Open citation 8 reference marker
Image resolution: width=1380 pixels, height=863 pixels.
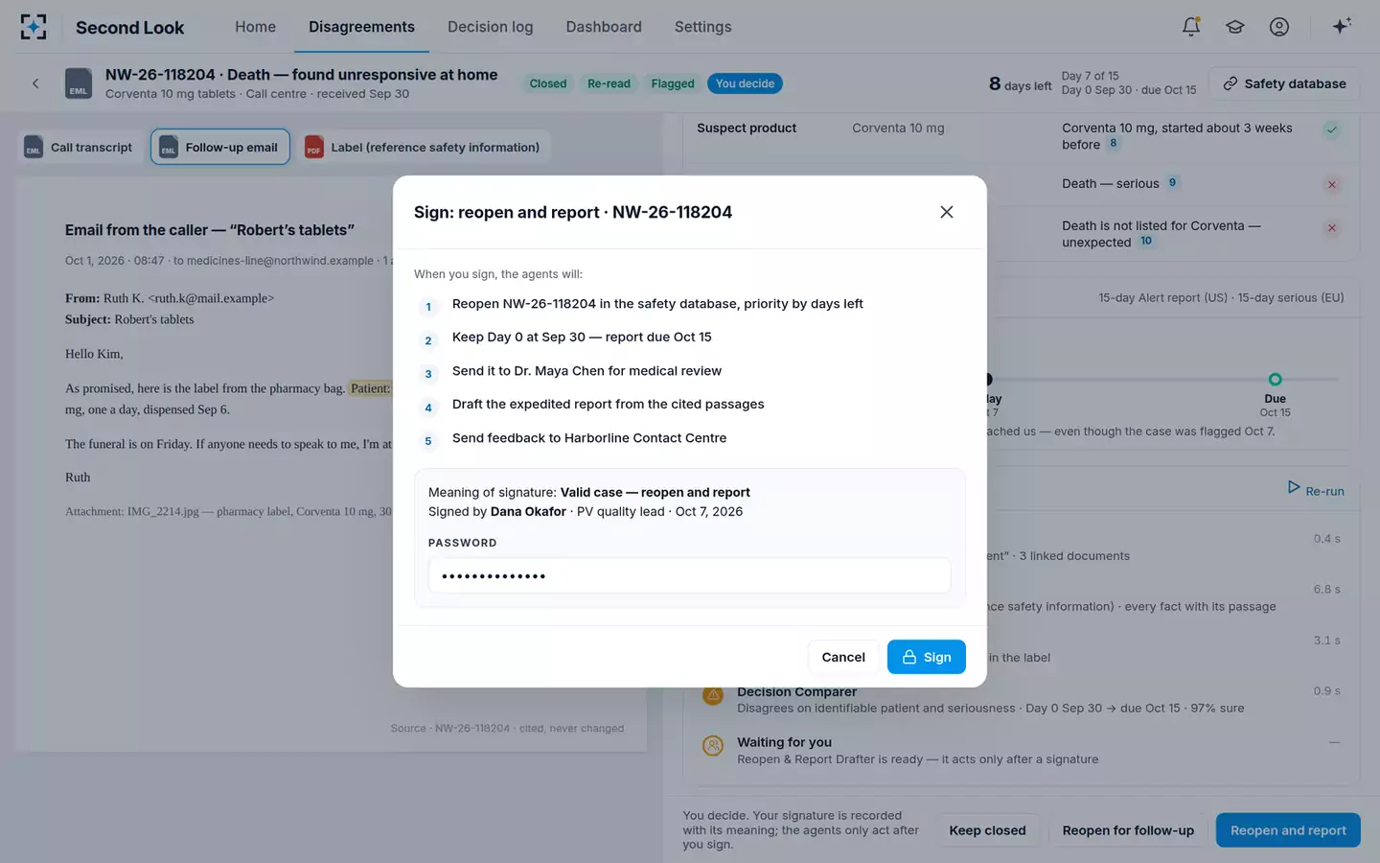[x=1113, y=144]
